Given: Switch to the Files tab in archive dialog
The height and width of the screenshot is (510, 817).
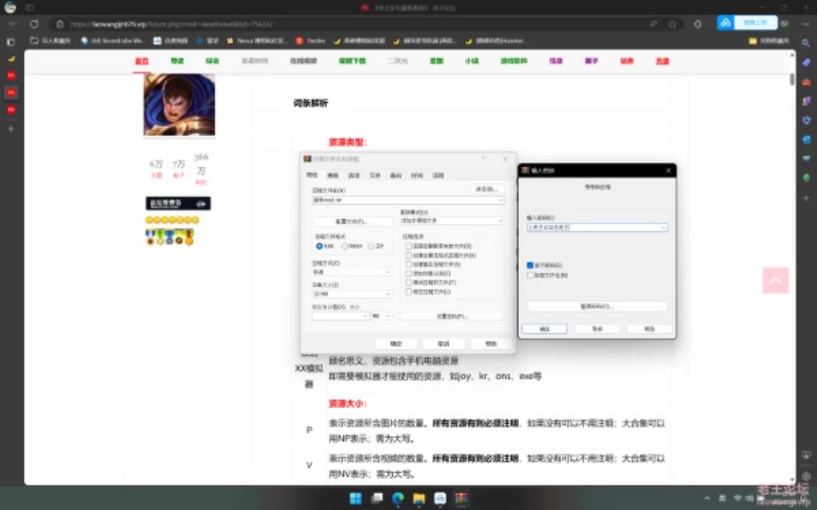Looking at the screenshot, I should 374,175.
